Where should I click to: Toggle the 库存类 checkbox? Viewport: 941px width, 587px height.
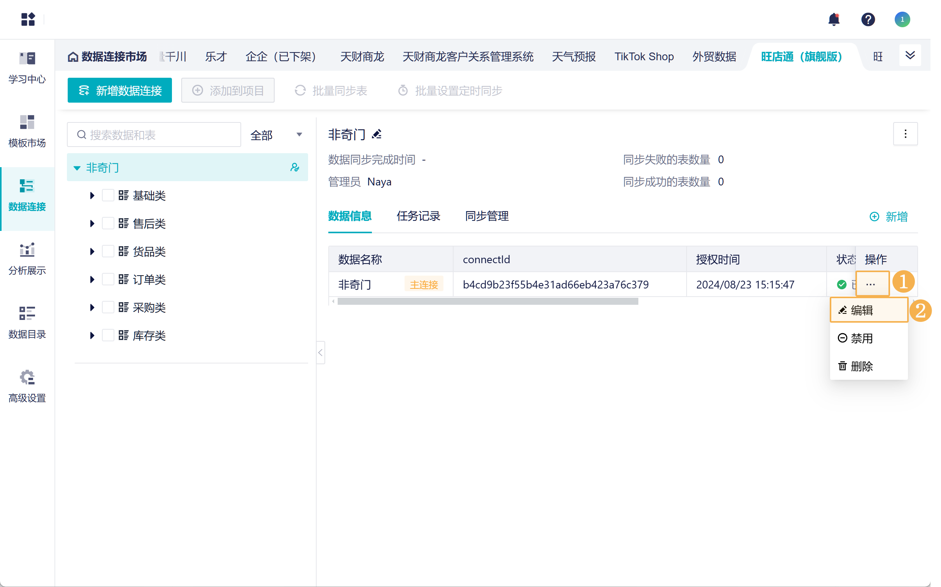108,335
